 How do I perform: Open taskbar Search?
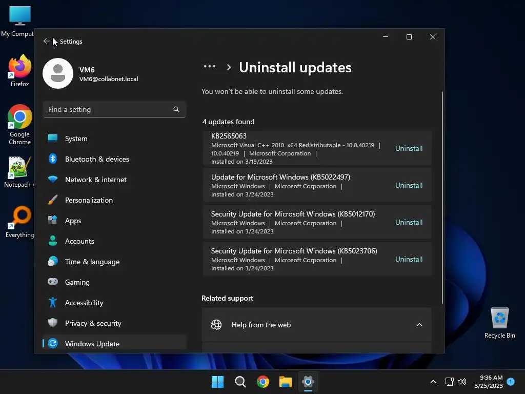240,382
